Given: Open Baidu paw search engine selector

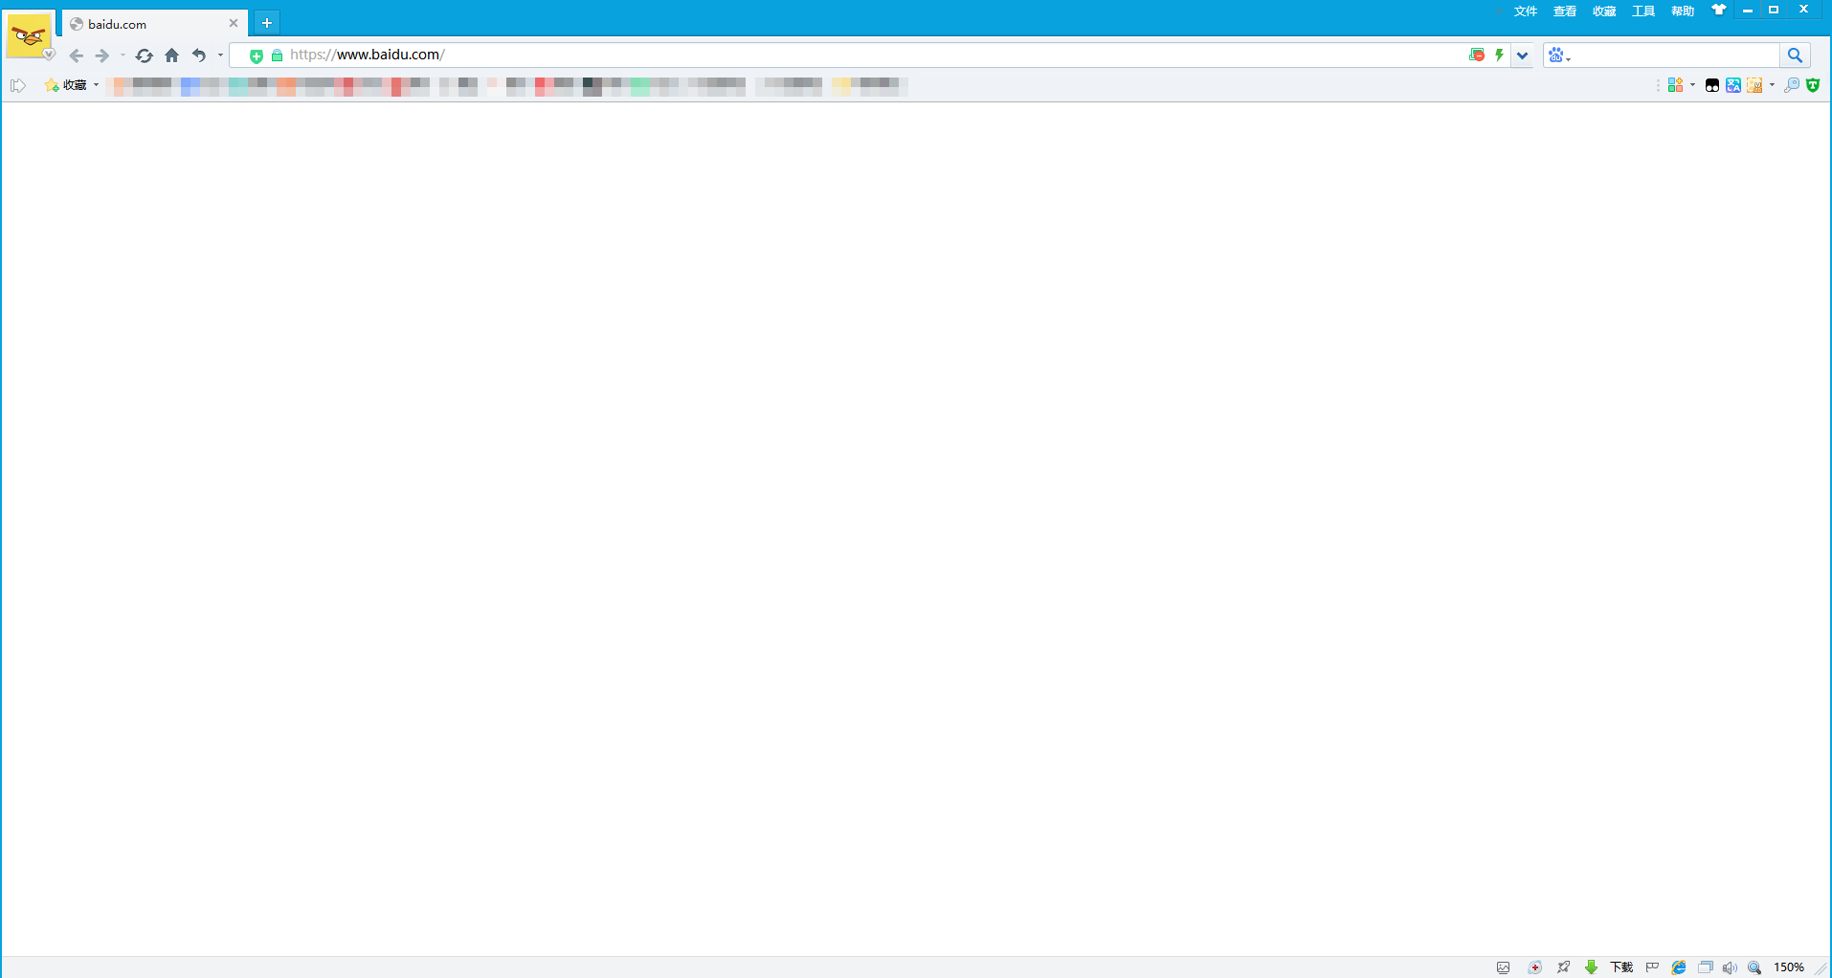Looking at the screenshot, I should [1560, 56].
